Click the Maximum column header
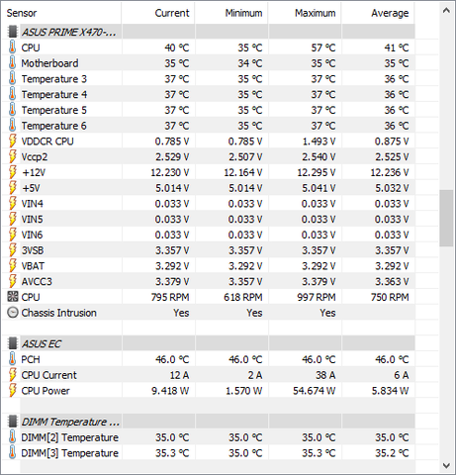456x475 pixels. pos(305,13)
